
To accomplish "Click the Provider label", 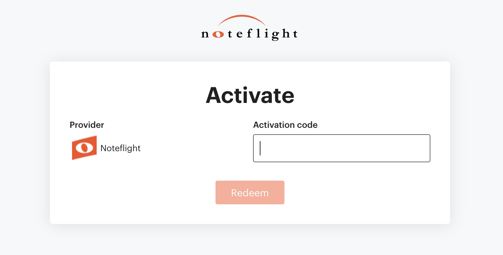I will pos(87,125).
